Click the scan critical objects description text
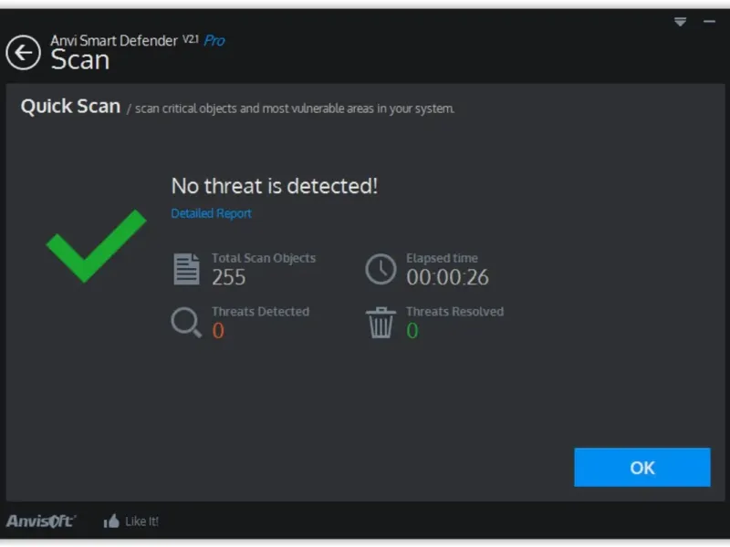Image resolution: width=730 pixels, height=547 pixels. click(x=294, y=108)
